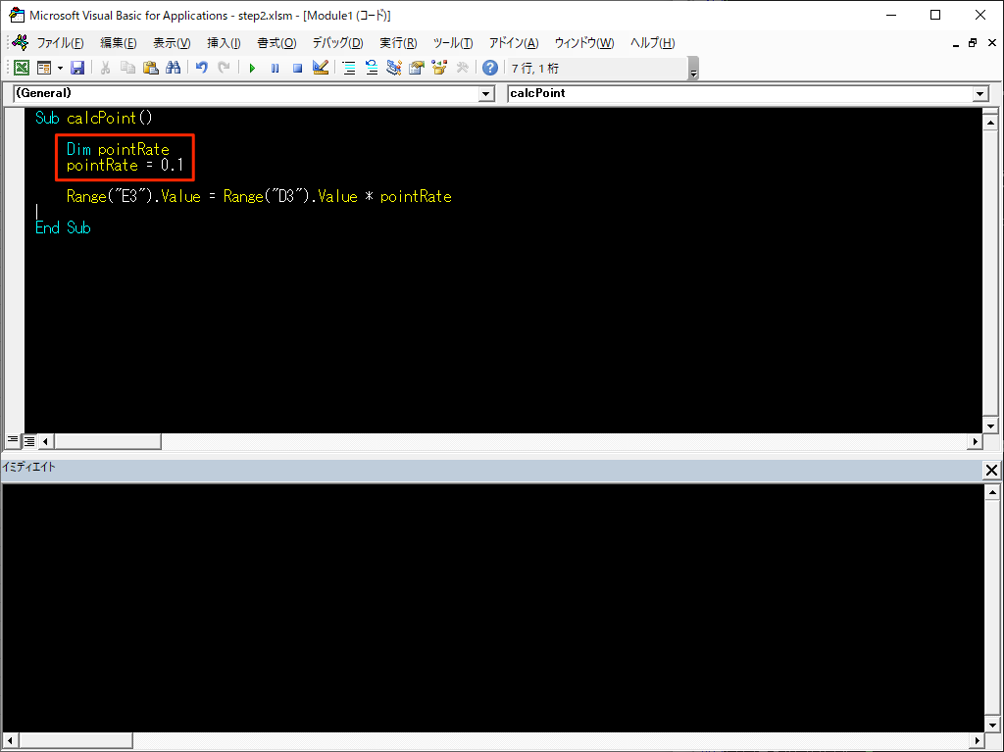1004x752 pixels.
Task: Close the イミディエイト window pane
Action: click(991, 471)
